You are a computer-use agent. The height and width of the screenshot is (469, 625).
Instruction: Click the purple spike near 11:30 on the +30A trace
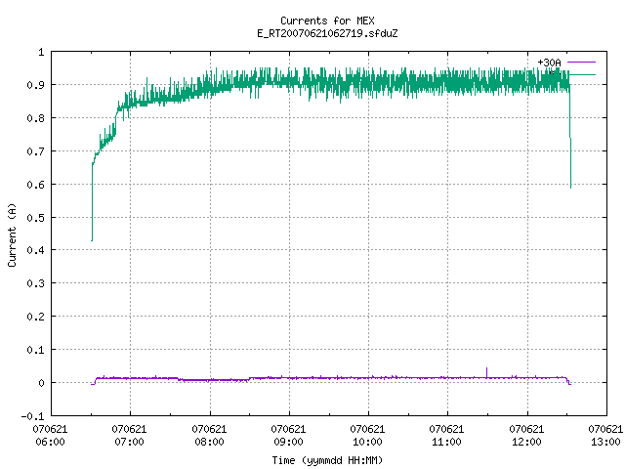pyautogui.click(x=486, y=372)
